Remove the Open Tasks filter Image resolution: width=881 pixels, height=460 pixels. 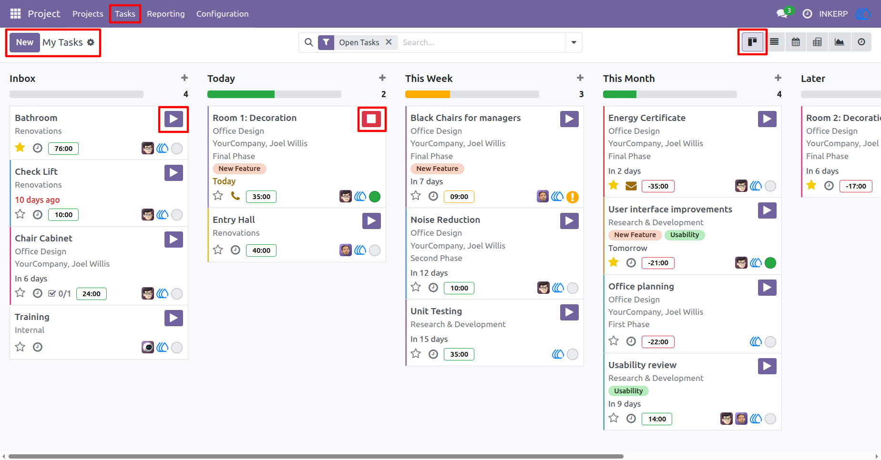click(x=389, y=42)
